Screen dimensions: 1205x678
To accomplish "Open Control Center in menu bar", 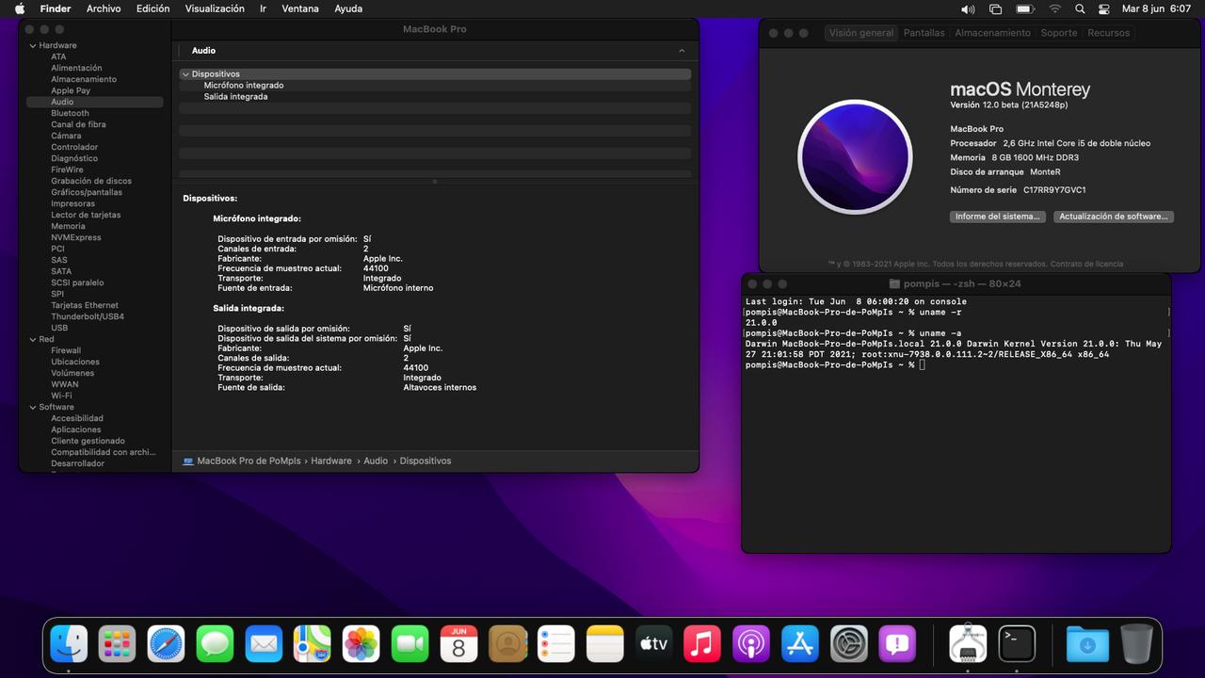I will [1105, 8].
